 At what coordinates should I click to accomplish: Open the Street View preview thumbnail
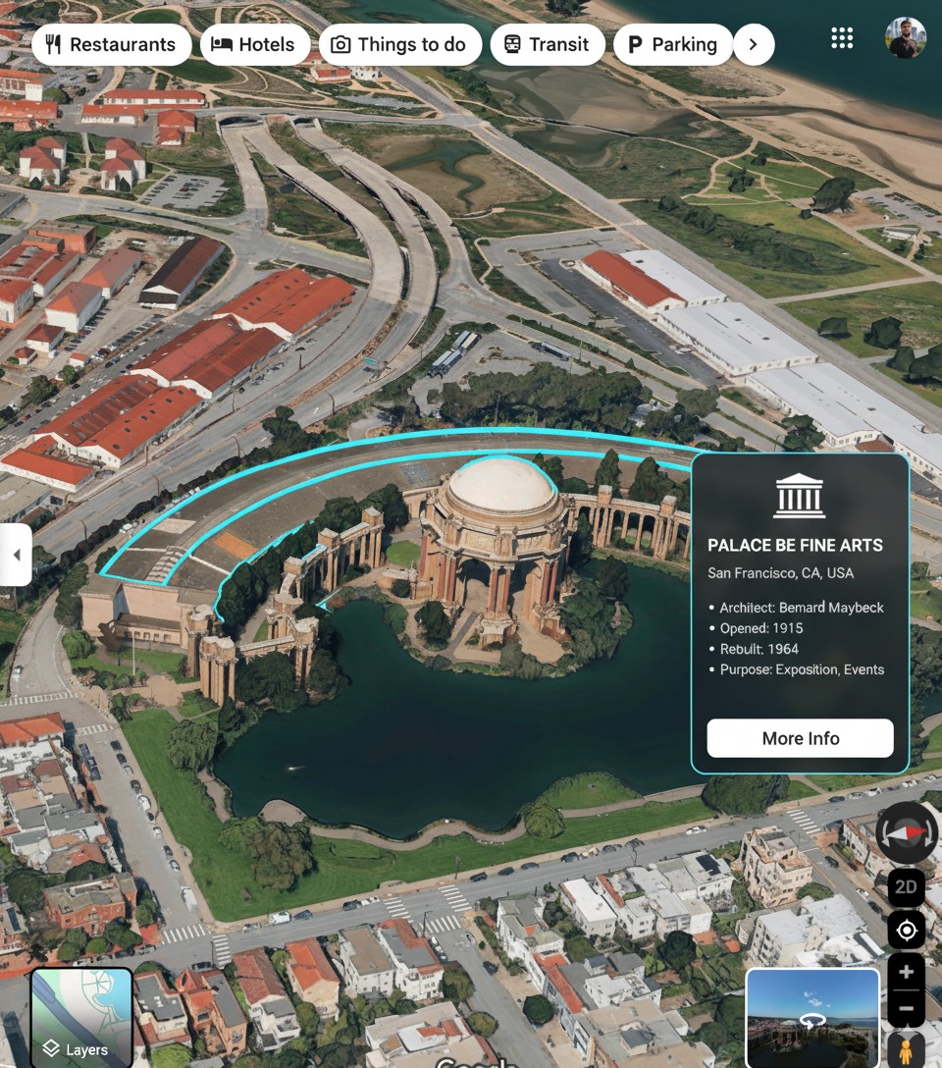point(812,1017)
